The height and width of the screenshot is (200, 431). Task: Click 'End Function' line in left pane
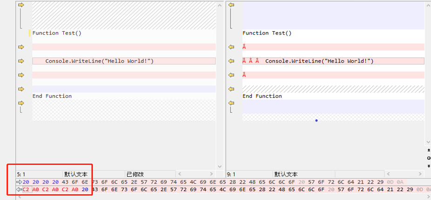tap(52, 96)
